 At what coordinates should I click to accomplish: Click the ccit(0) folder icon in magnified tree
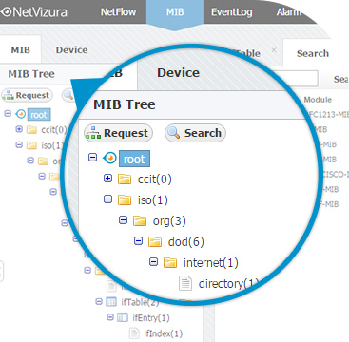coord(125,179)
